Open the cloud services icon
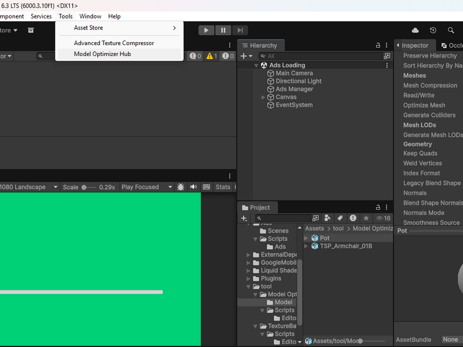This screenshot has height=347, width=463. (x=415, y=30)
